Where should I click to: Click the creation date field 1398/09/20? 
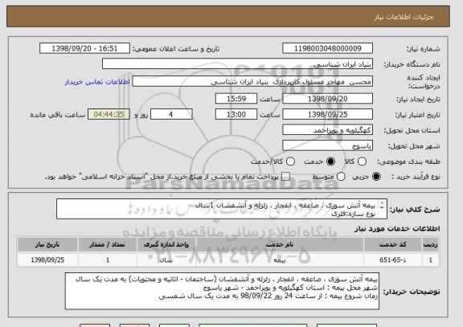[x=327, y=99]
